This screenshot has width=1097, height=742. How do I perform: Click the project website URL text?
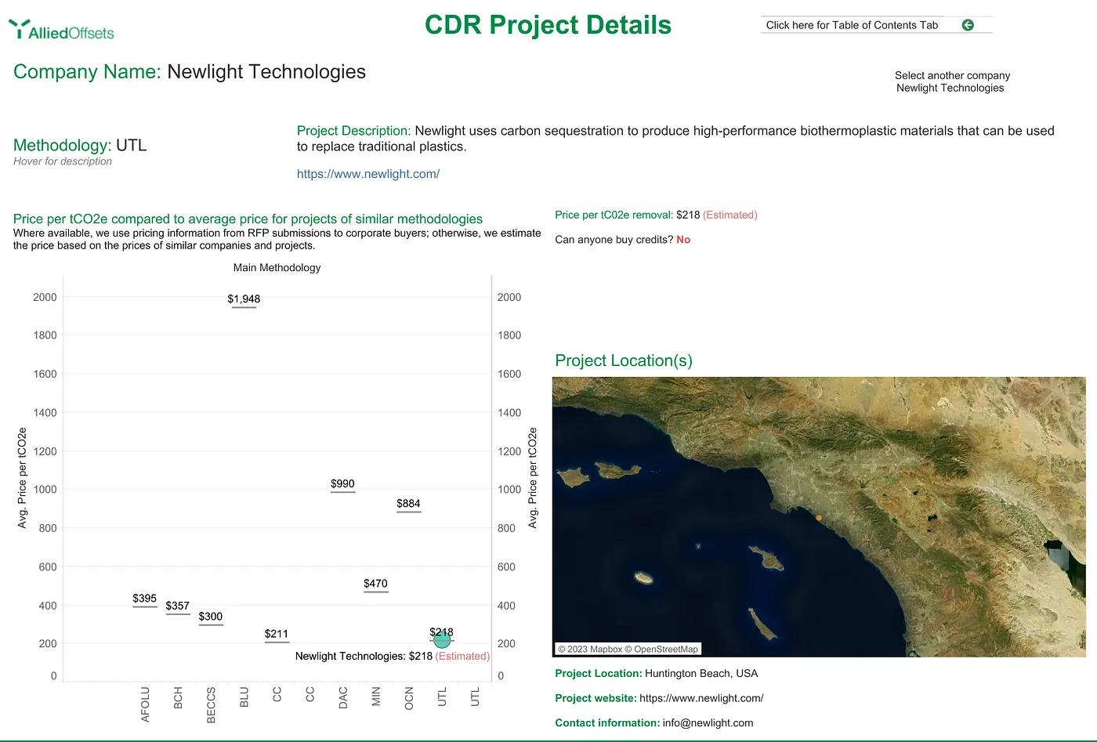pos(701,698)
